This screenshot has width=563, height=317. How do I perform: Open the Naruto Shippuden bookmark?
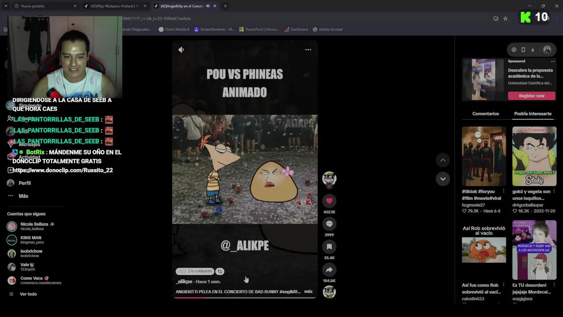(x=137, y=29)
